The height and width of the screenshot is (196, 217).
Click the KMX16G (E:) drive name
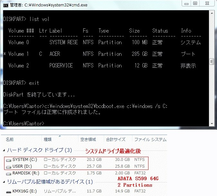[x=25, y=191]
